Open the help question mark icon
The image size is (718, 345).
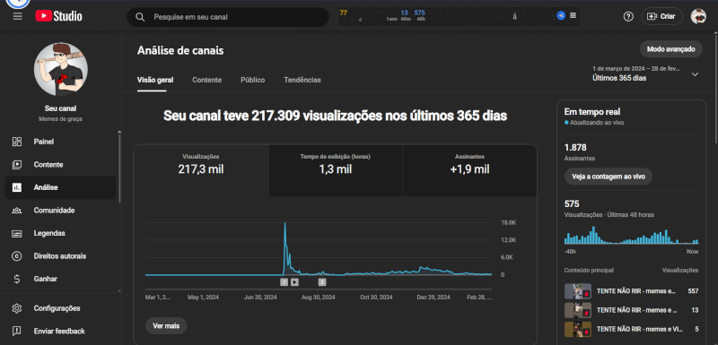tap(628, 16)
